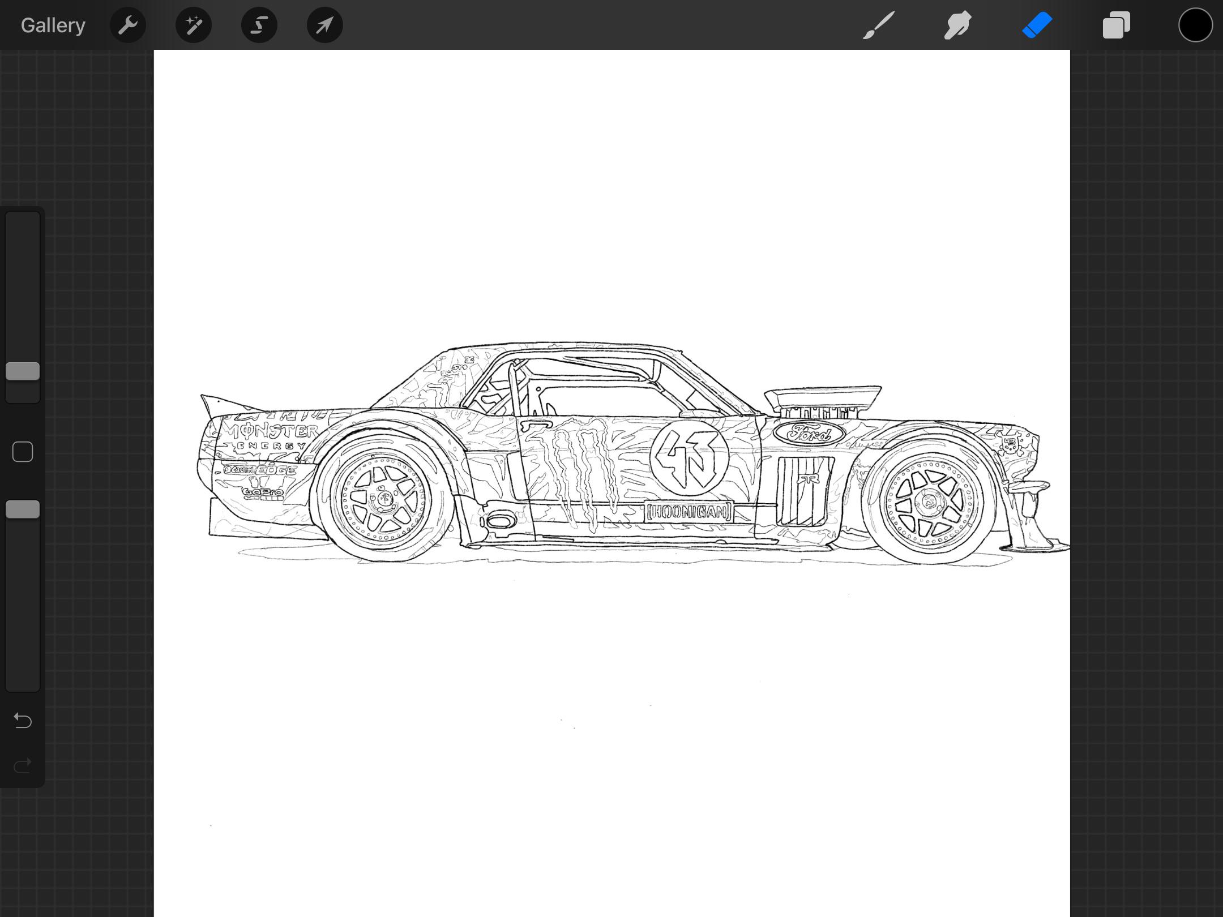Image resolution: width=1223 pixels, height=917 pixels.
Task: Activate the Selection tool
Action: 259,25
